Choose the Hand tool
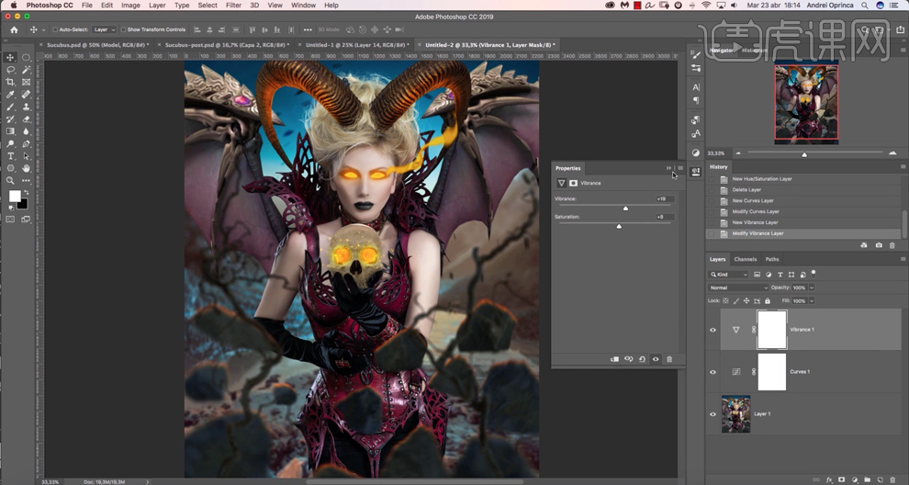The height and width of the screenshot is (485, 909). point(26,168)
